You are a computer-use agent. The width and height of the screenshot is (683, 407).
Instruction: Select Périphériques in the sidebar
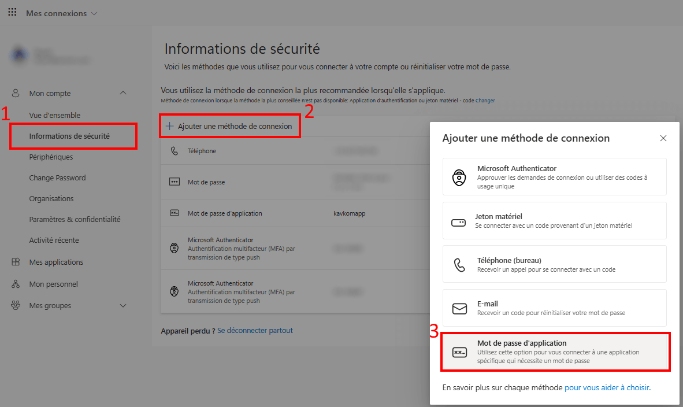click(x=51, y=157)
